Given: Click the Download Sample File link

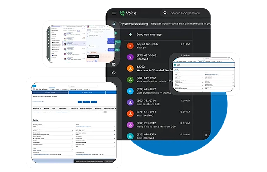Looking at the screenshot, I should click(38, 102).
